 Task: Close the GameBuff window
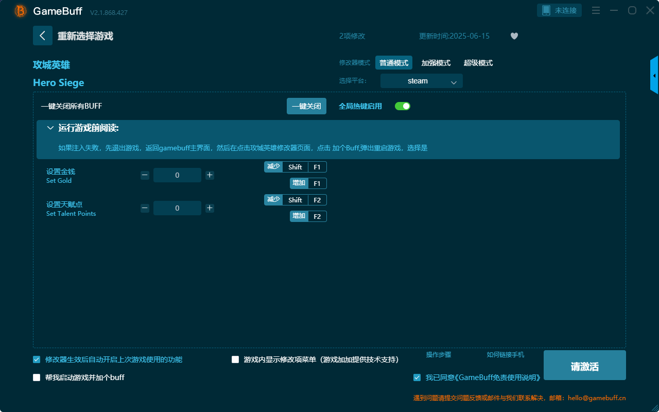650,10
